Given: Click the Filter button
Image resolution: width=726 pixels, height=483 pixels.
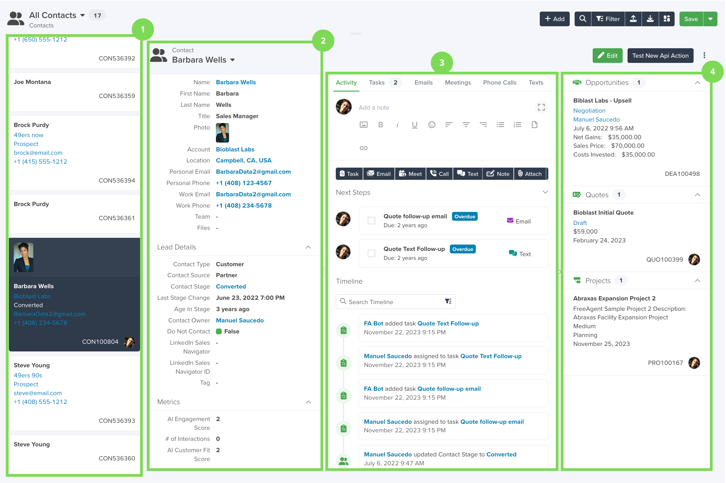Looking at the screenshot, I should [x=608, y=19].
